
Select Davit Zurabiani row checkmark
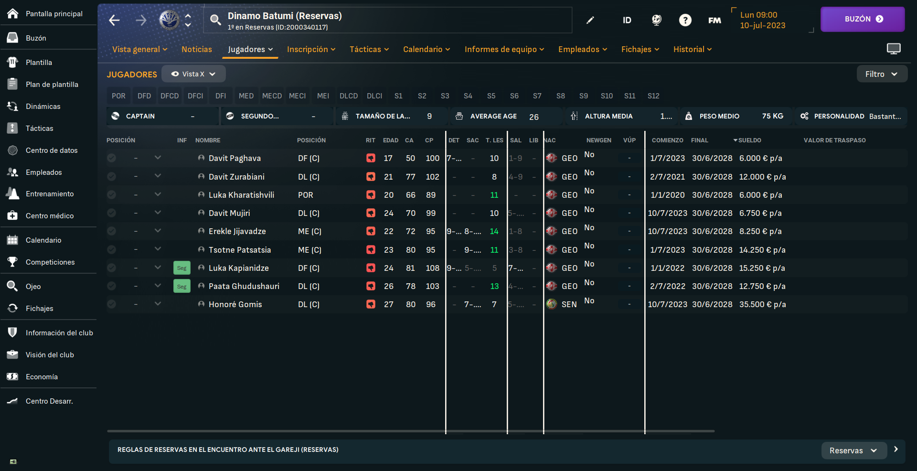[111, 176]
